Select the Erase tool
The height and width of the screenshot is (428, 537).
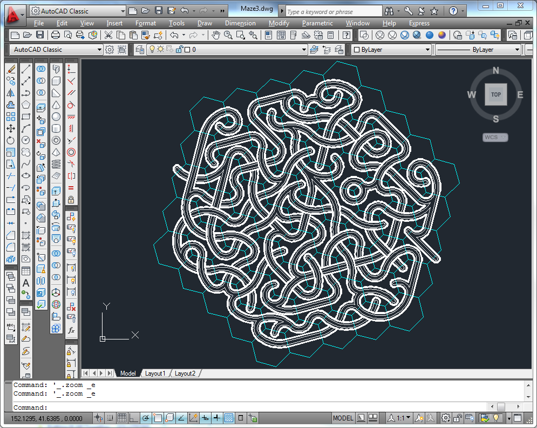coord(11,69)
